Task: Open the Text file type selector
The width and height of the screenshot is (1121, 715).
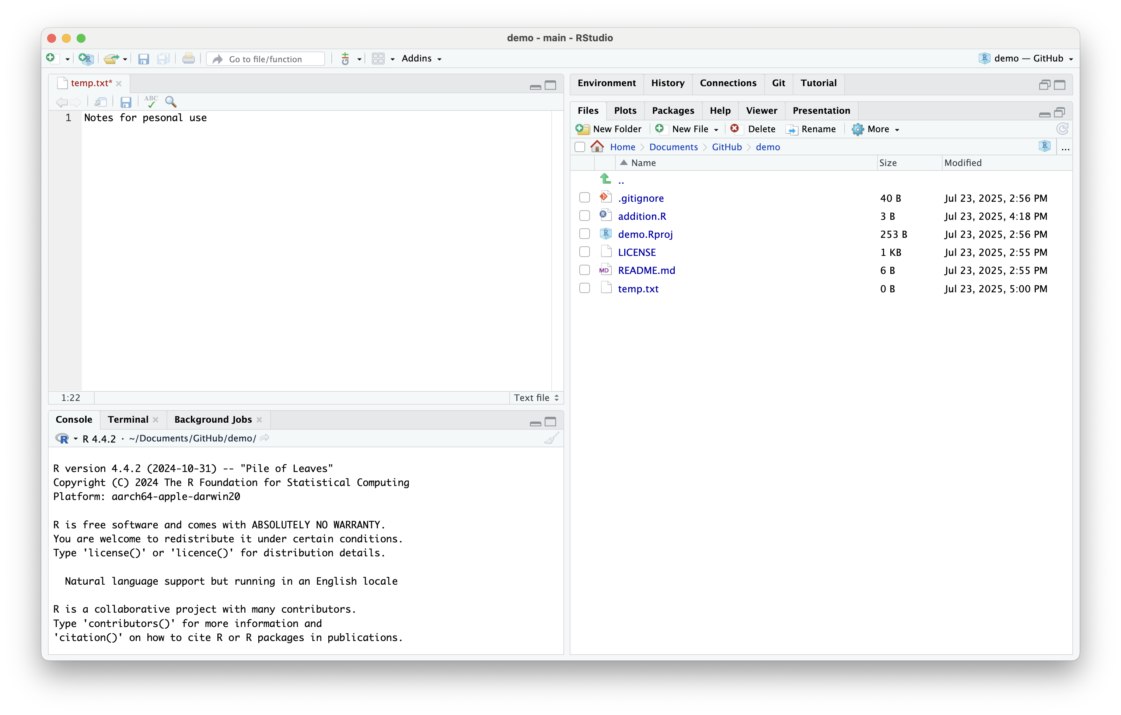Action: 536,398
